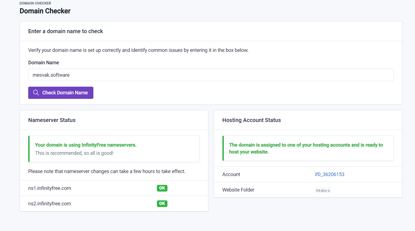Open the if0_36206153 account link
The image size is (415, 231).
pos(330,174)
